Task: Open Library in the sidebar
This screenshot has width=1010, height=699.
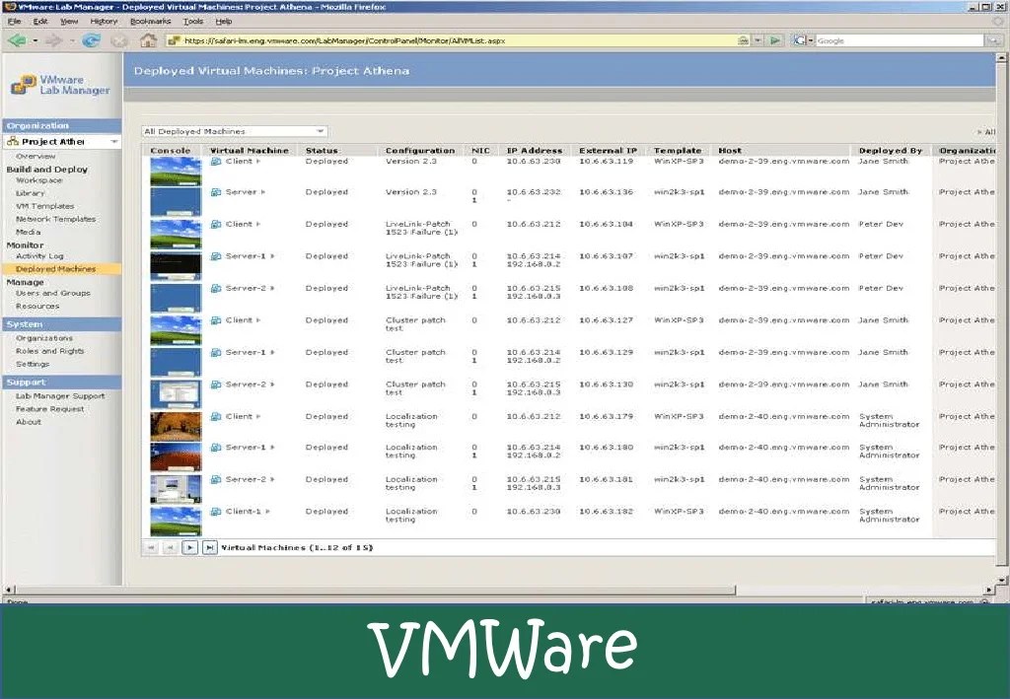Action: coord(31,193)
